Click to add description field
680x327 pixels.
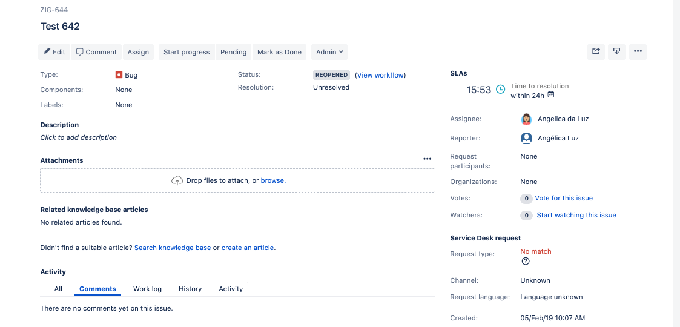click(79, 137)
